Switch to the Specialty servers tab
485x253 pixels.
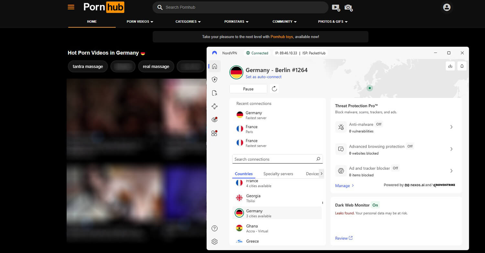[x=278, y=174]
